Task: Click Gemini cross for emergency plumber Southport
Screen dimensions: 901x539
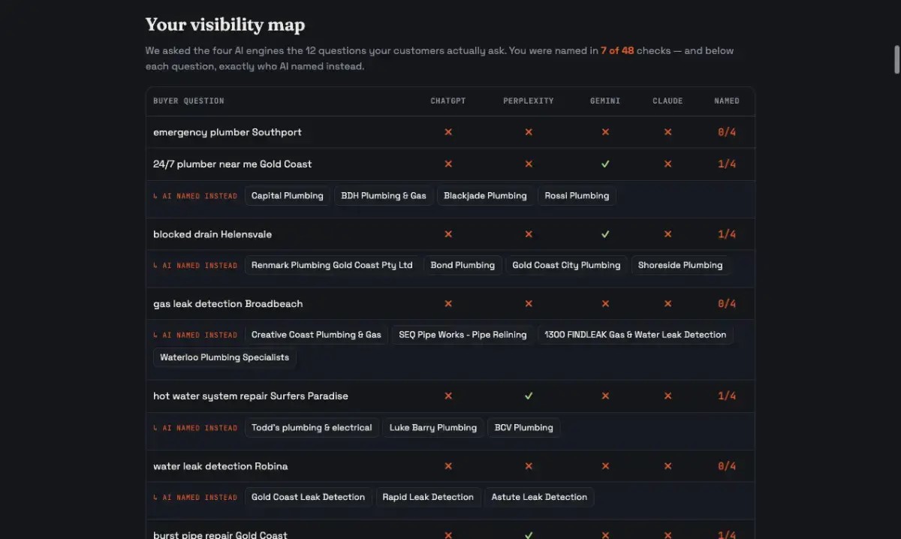Action: click(605, 132)
